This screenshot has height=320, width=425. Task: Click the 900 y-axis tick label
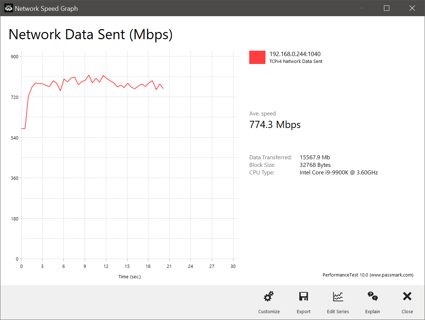tap(14, 56)
